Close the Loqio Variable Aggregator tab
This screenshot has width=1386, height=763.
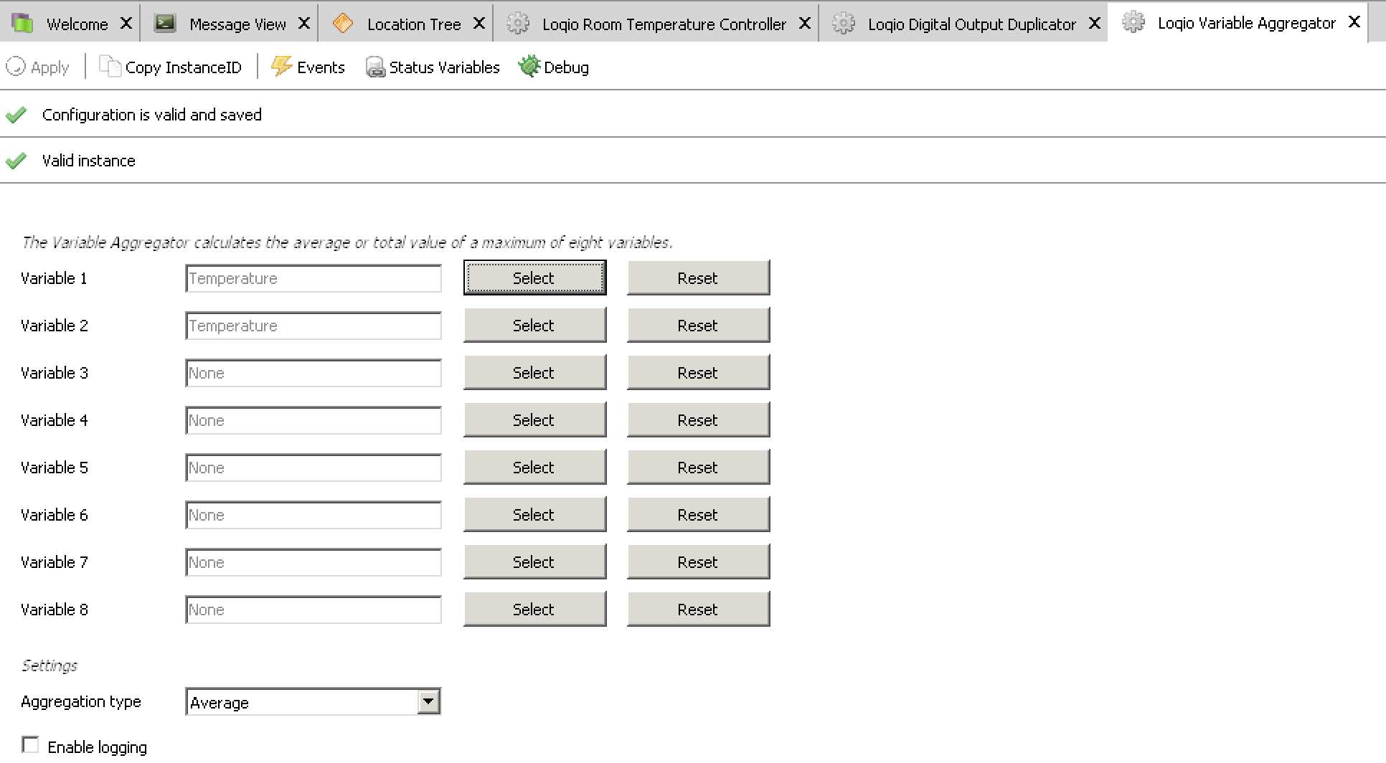(1354, 22)
